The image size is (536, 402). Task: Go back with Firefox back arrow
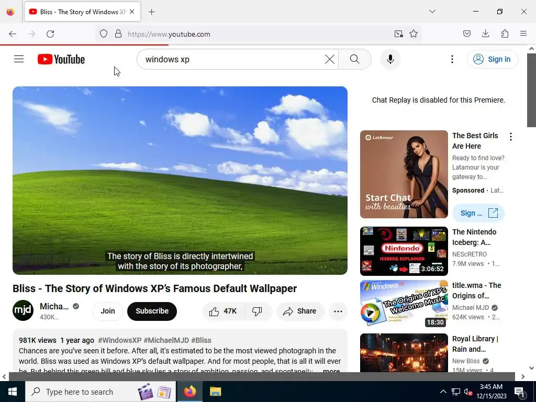(x=13, y=34)
